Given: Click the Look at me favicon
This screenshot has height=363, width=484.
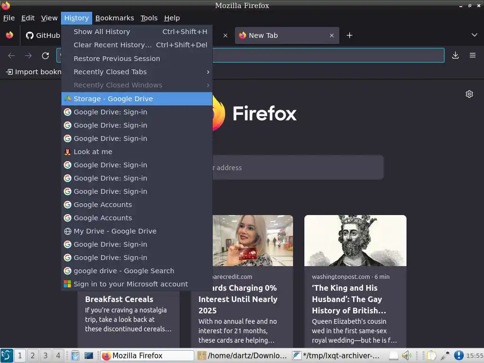Looking at the screenshot, I should (67, 152).
